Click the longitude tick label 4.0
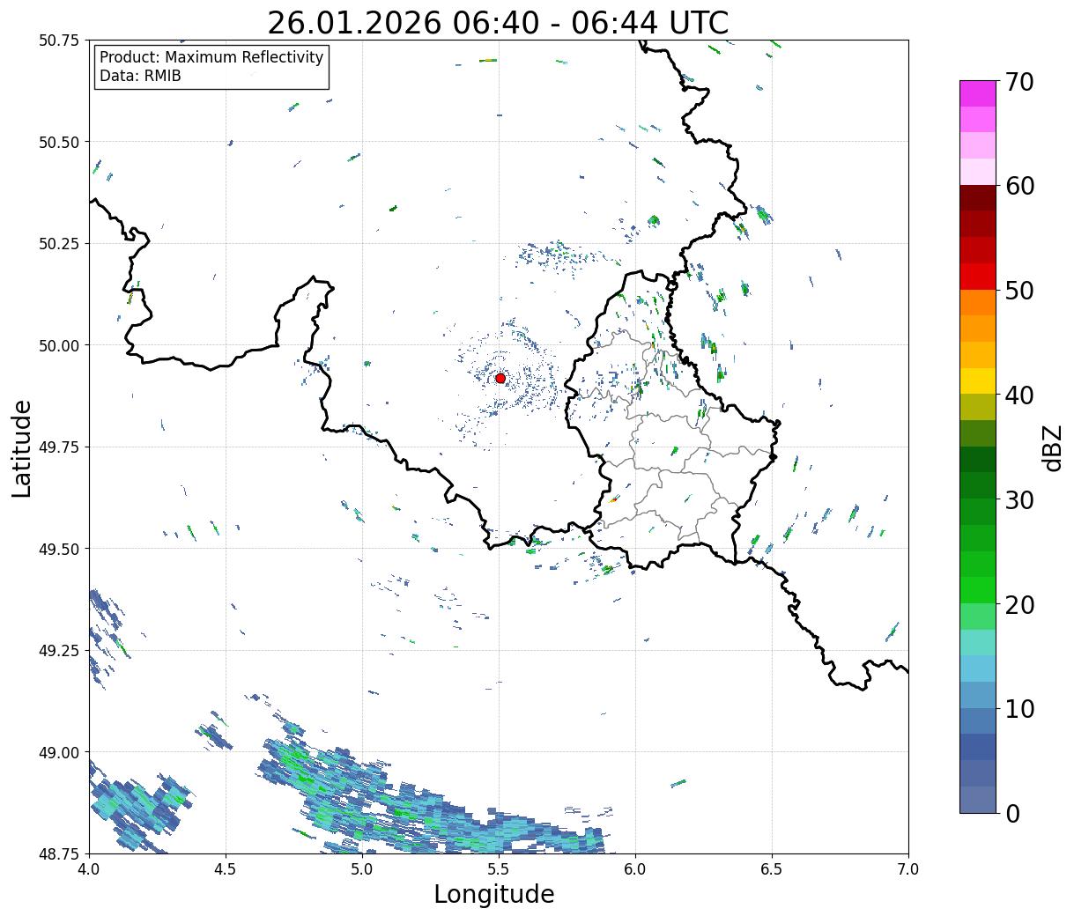The image size is (1074, 916). (89, 869)
